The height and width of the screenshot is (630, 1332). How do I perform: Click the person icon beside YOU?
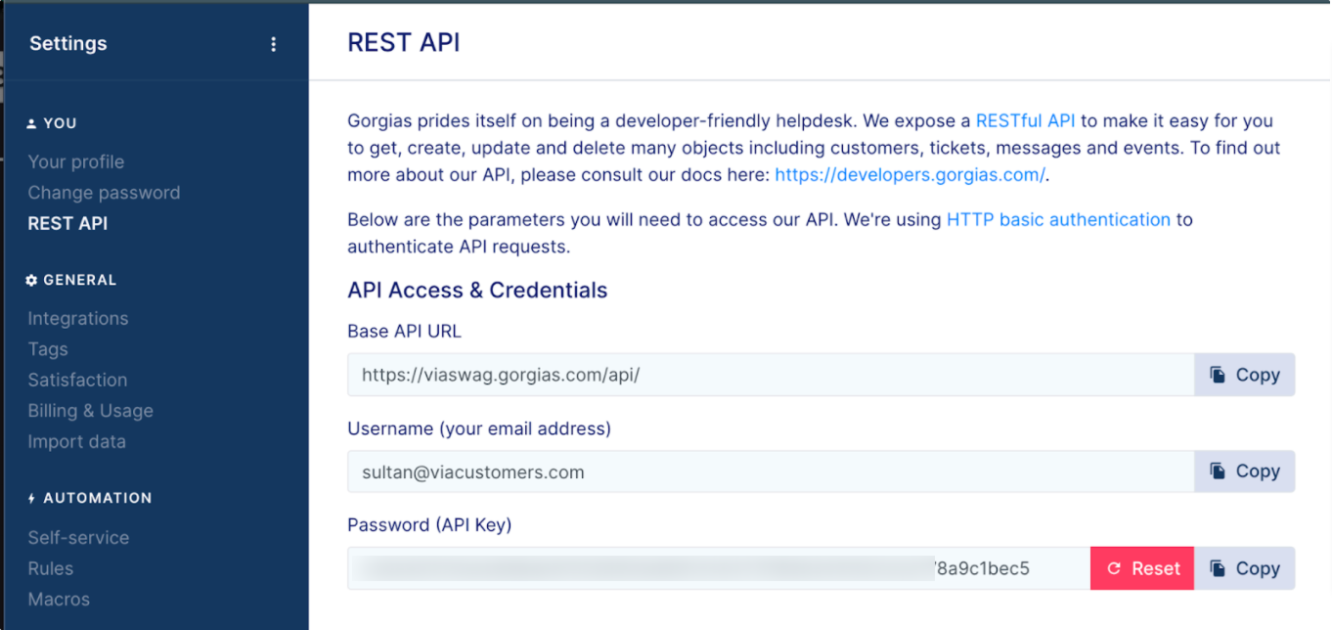tap(32, 123)
